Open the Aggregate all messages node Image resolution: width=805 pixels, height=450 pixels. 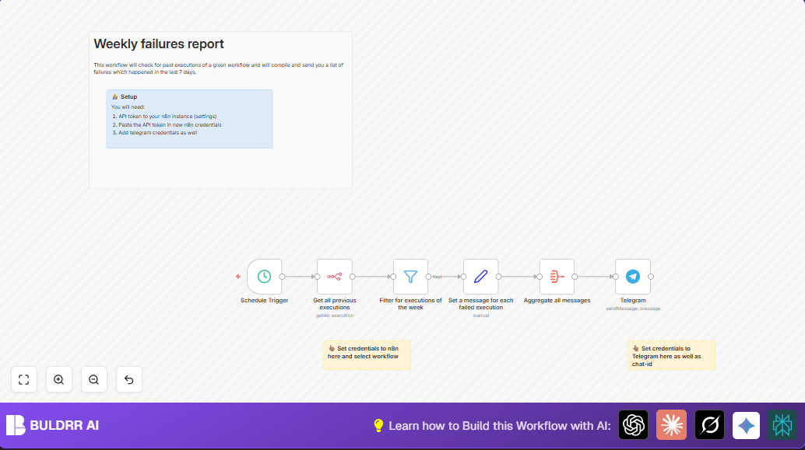557,276
